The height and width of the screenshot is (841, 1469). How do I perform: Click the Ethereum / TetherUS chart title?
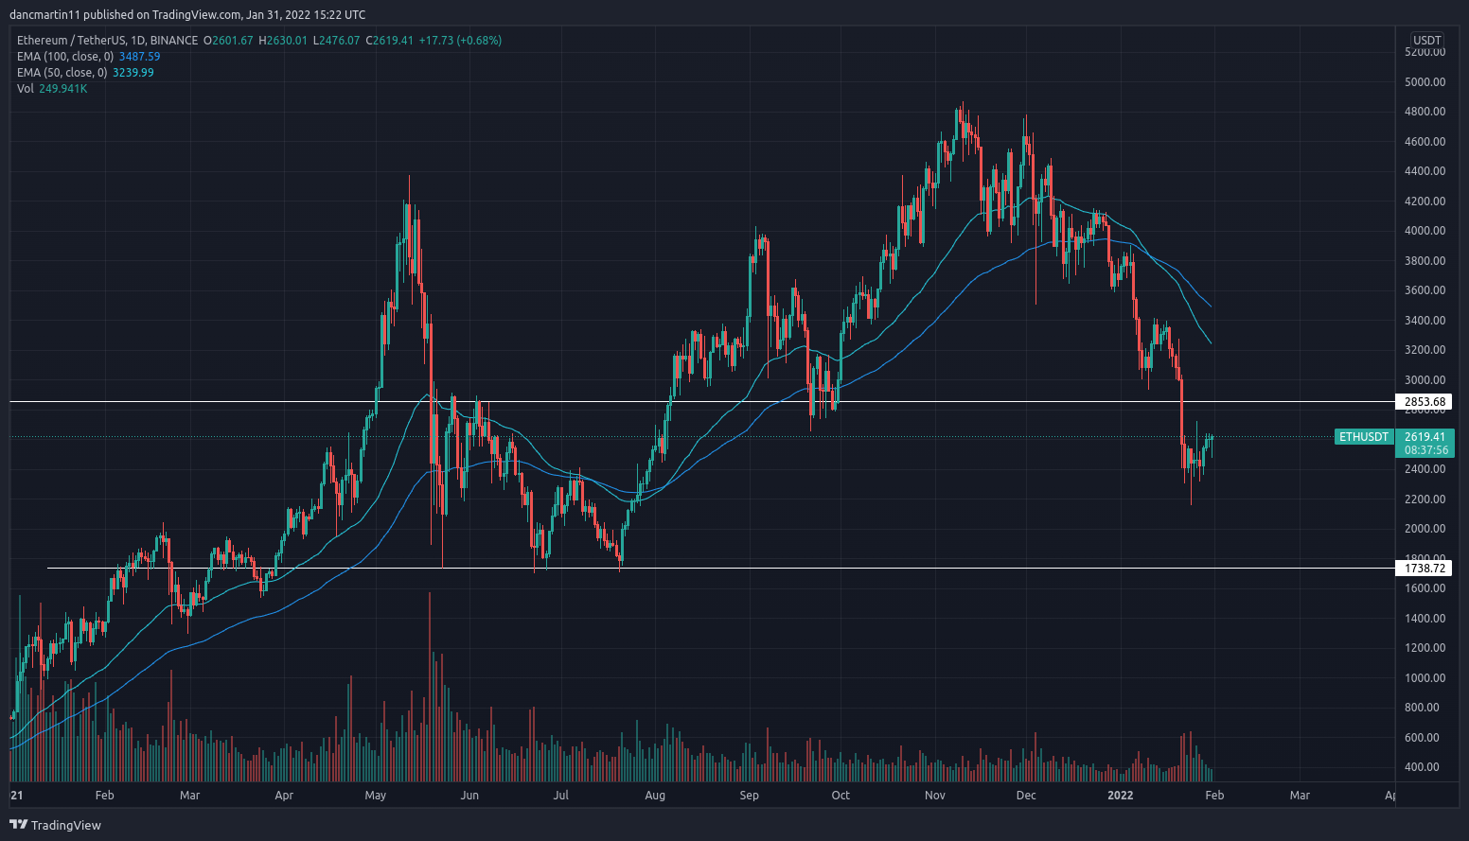pyautogui.click(x=107, y=41)
